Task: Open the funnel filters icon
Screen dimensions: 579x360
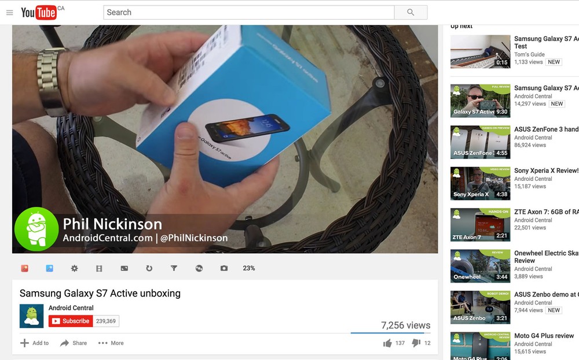Action: tap(174, 268)
